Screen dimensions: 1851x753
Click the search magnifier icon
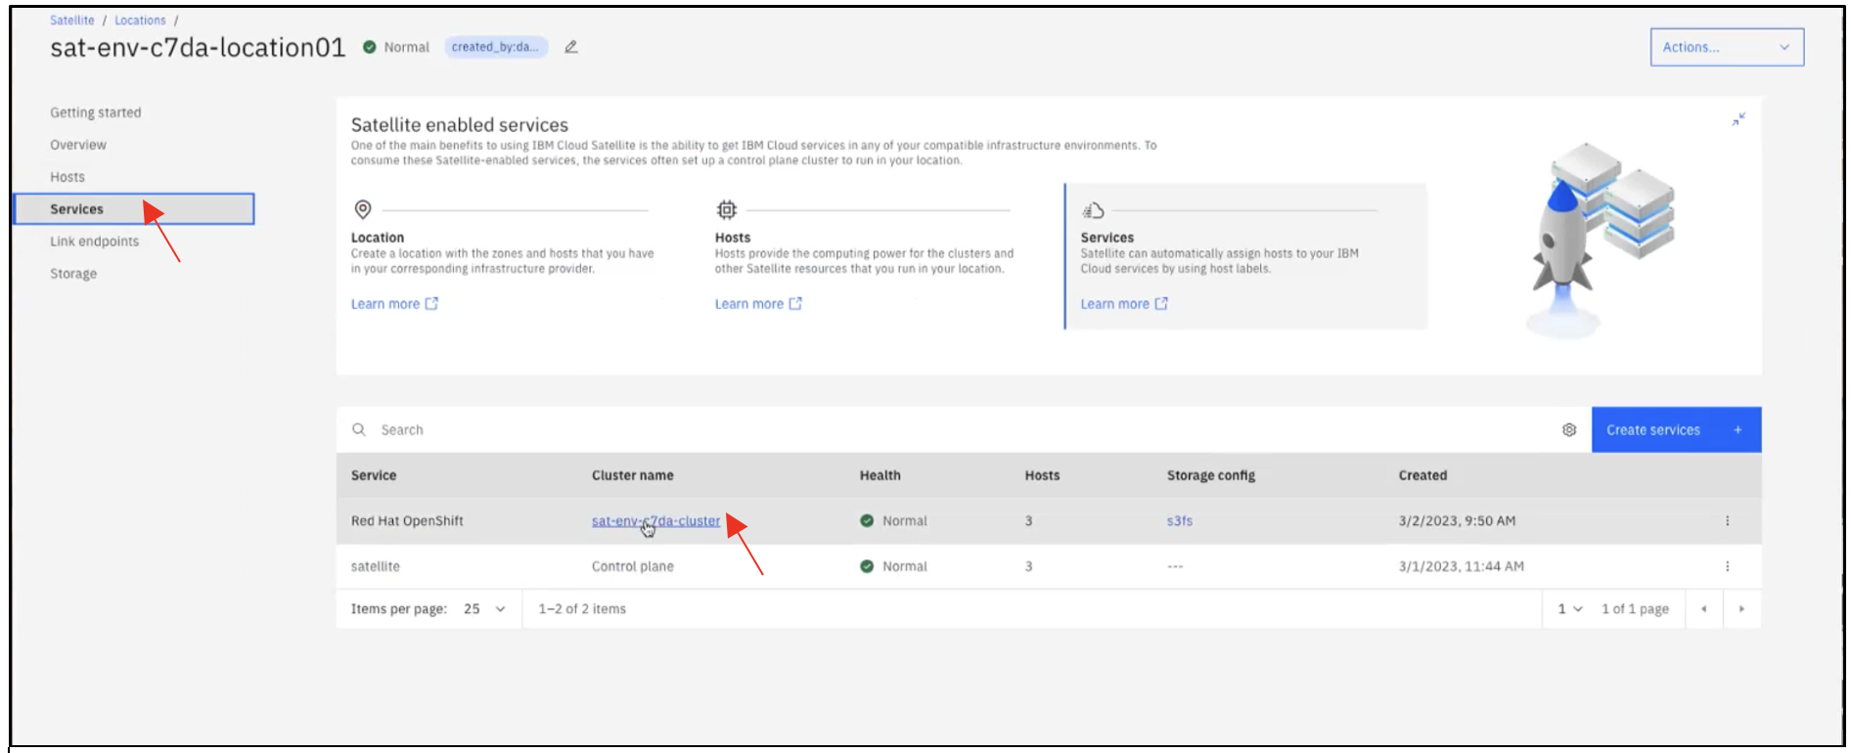pos(359,430)
